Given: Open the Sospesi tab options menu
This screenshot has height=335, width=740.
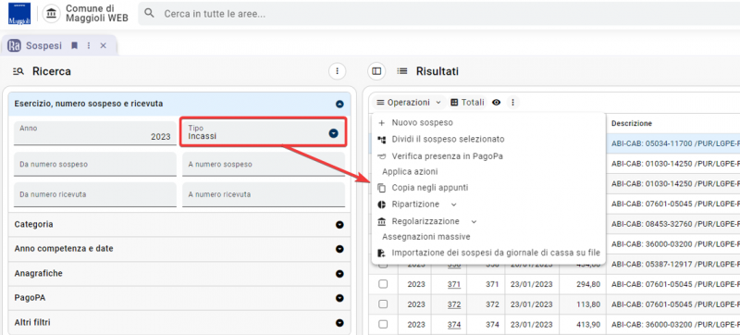Looking at the screenshot, I should point(88,45).
